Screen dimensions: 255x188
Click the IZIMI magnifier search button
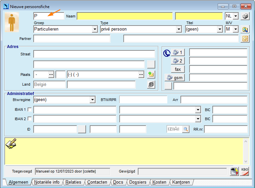coord(185,129)
